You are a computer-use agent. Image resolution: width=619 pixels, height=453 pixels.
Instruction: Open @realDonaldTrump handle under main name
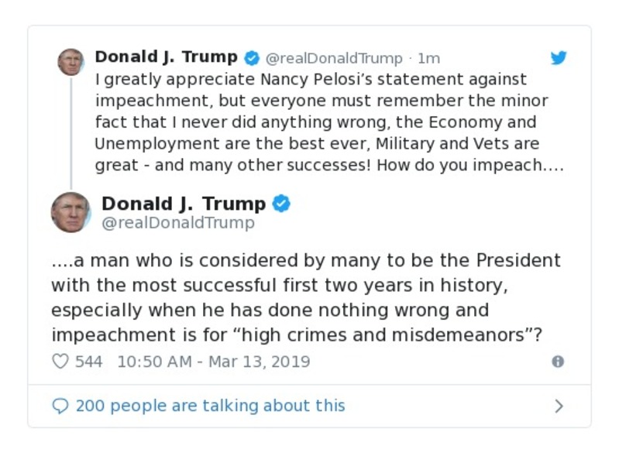click(x=178, y=222)
